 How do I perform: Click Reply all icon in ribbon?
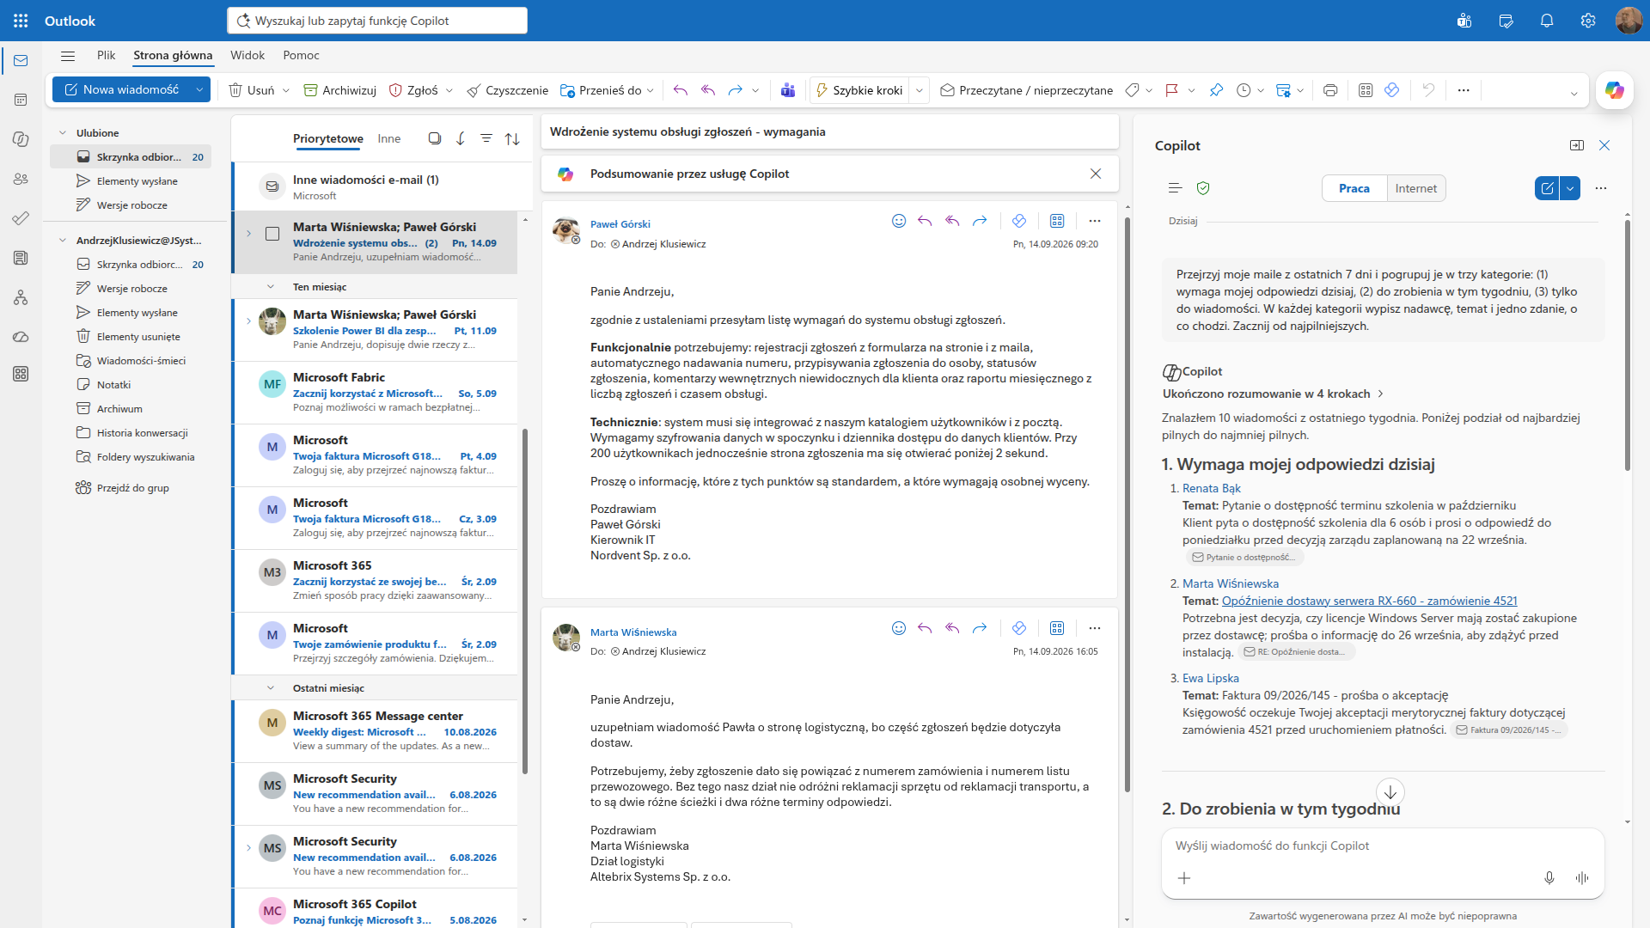point(708,90)
